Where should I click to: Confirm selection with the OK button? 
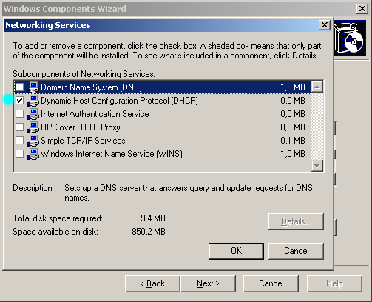[x=236, y=251]
